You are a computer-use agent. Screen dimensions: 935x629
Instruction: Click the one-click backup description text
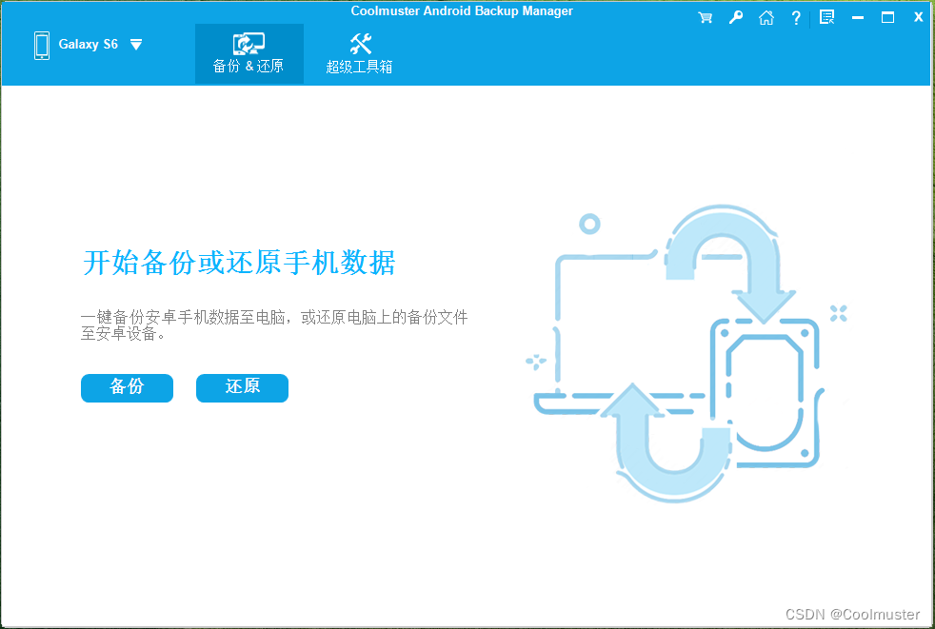click(274, 324)
